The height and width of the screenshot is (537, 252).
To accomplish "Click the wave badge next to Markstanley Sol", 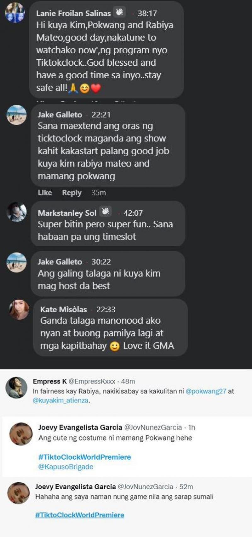I will [x=106, y=212].
